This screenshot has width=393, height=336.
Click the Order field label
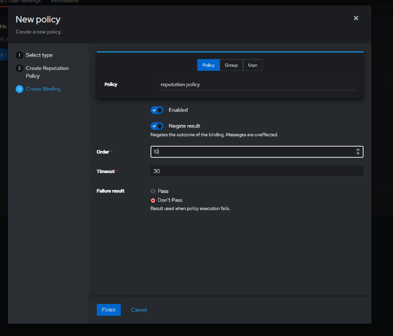[x=103, y=152]
